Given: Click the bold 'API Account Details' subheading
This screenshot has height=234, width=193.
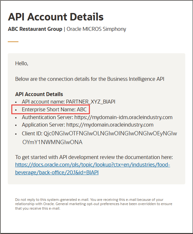Looking at the screenshot, I should (x=39, y=94).
